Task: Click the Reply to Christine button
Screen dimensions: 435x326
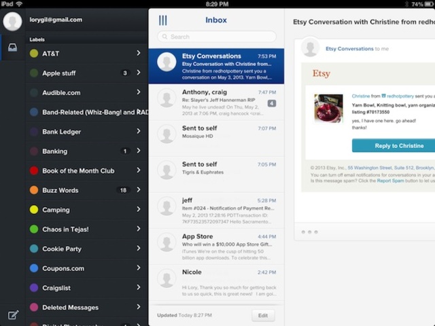Action: (x=394, y=145)
